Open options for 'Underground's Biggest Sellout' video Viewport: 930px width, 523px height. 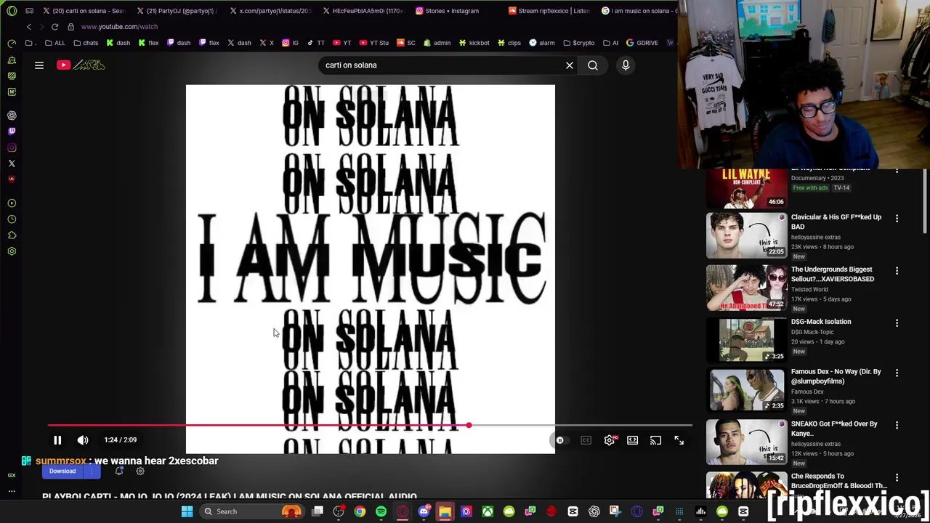point(897,270)
